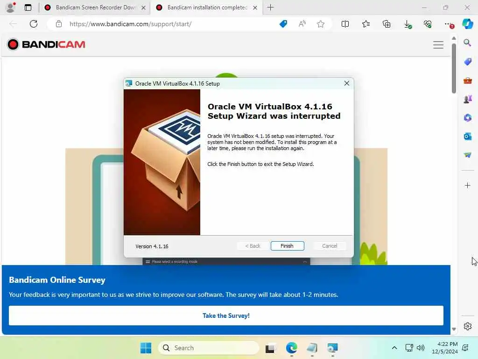Open the sidebar Drop paper plane icon
This screenshot has height=359, width=478.
coord(468,155)
